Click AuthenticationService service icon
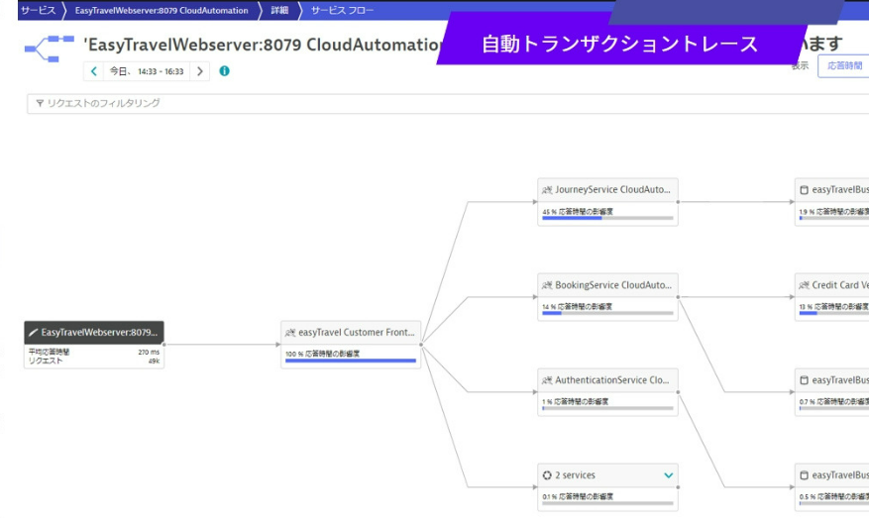Image resolution: width=869 pixels, height=518 pixels. pos(547,380)
